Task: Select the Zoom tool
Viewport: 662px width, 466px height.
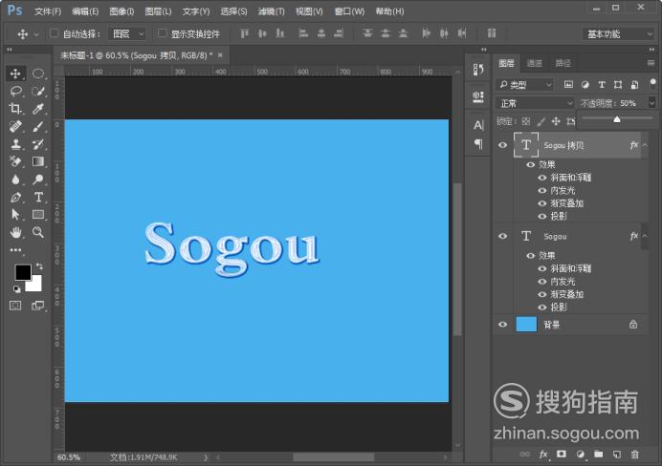Action: click(x=38, y=232)
